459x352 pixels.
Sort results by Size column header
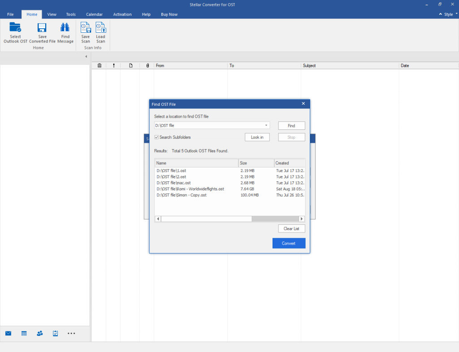(x=256, y=163)
